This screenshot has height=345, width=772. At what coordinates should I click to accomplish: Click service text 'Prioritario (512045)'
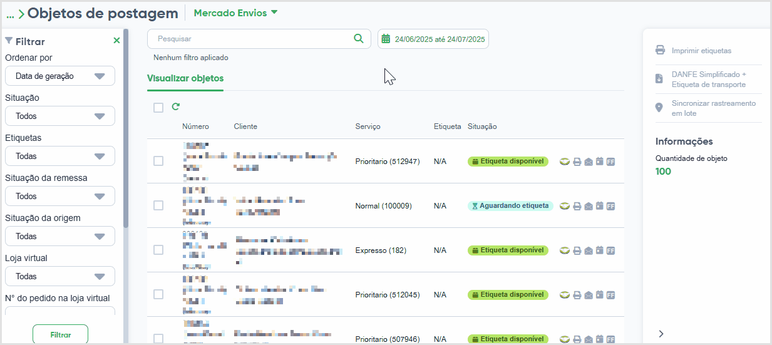(x=387, y=295)
